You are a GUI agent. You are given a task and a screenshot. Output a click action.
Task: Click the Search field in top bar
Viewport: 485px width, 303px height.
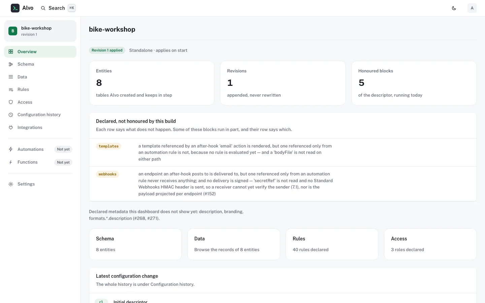58,8
